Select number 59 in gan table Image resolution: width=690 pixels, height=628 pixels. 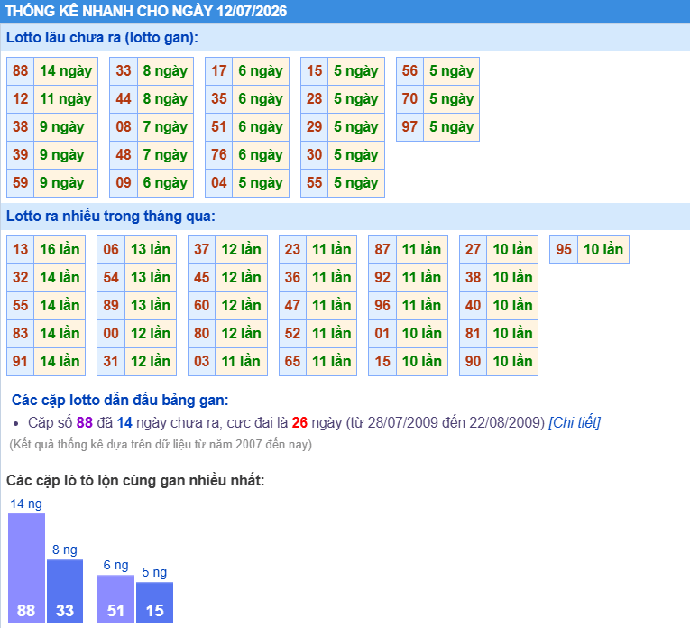[20, 182]
